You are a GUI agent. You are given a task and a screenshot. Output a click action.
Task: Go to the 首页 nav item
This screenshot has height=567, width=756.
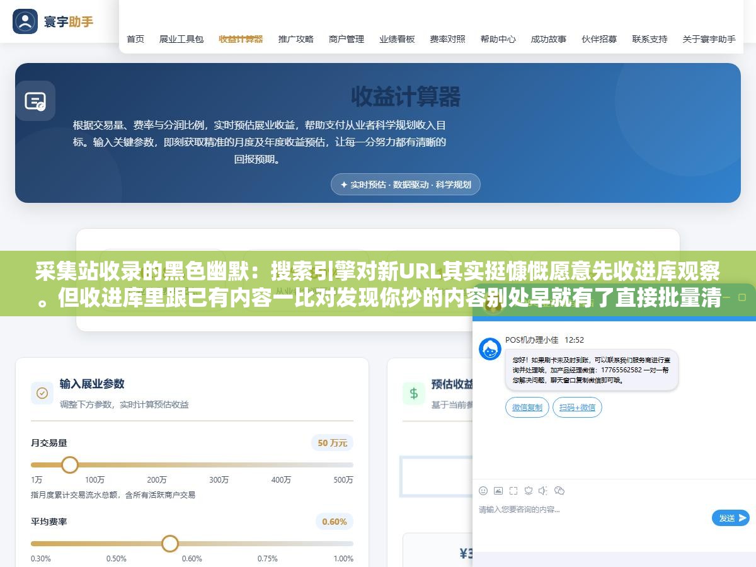pos(135,39)
